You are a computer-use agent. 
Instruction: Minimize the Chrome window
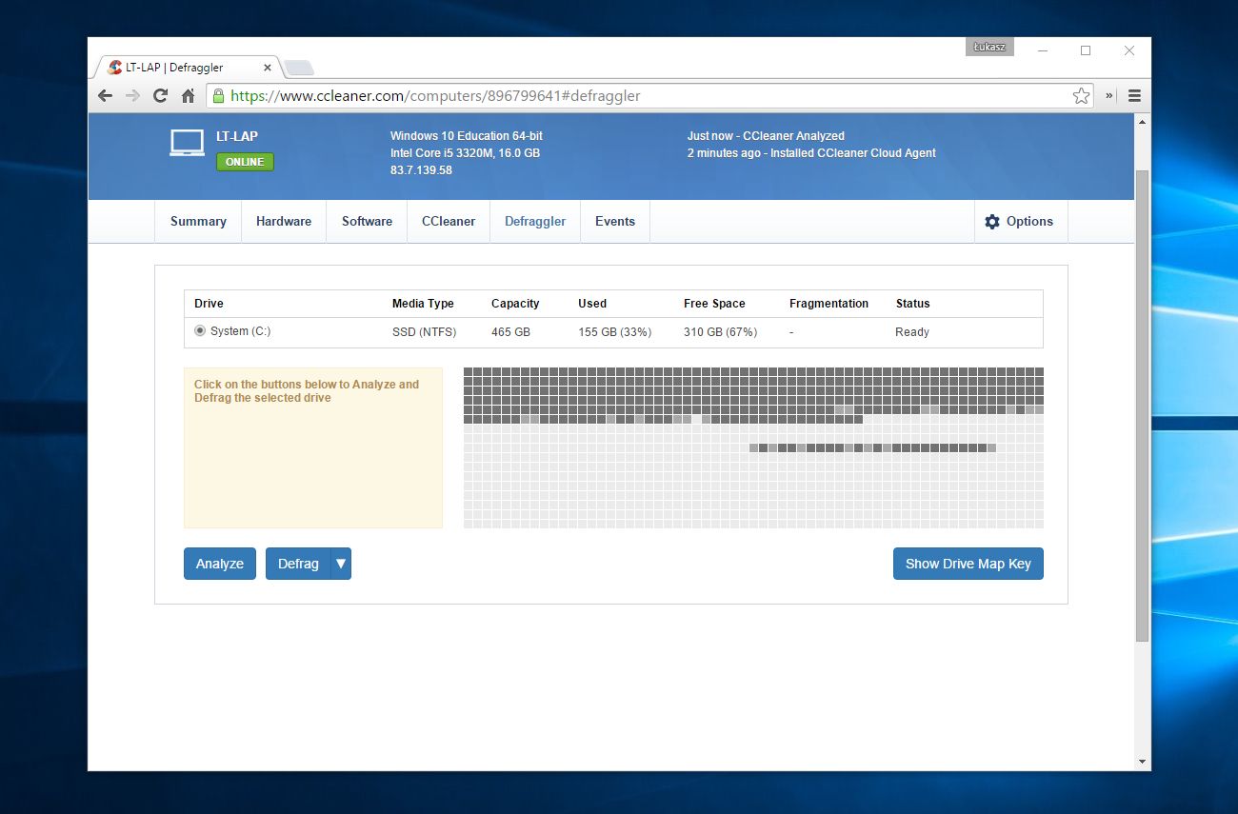coord(1042,50)
